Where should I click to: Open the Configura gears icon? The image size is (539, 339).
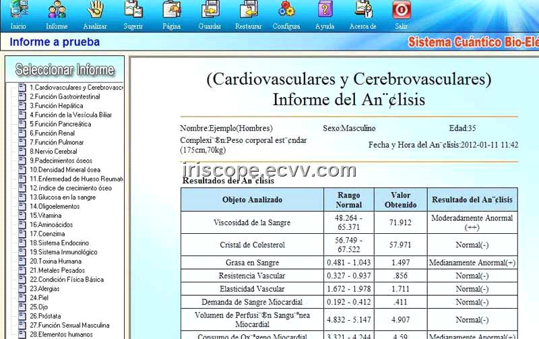click(x=286, y=11)
